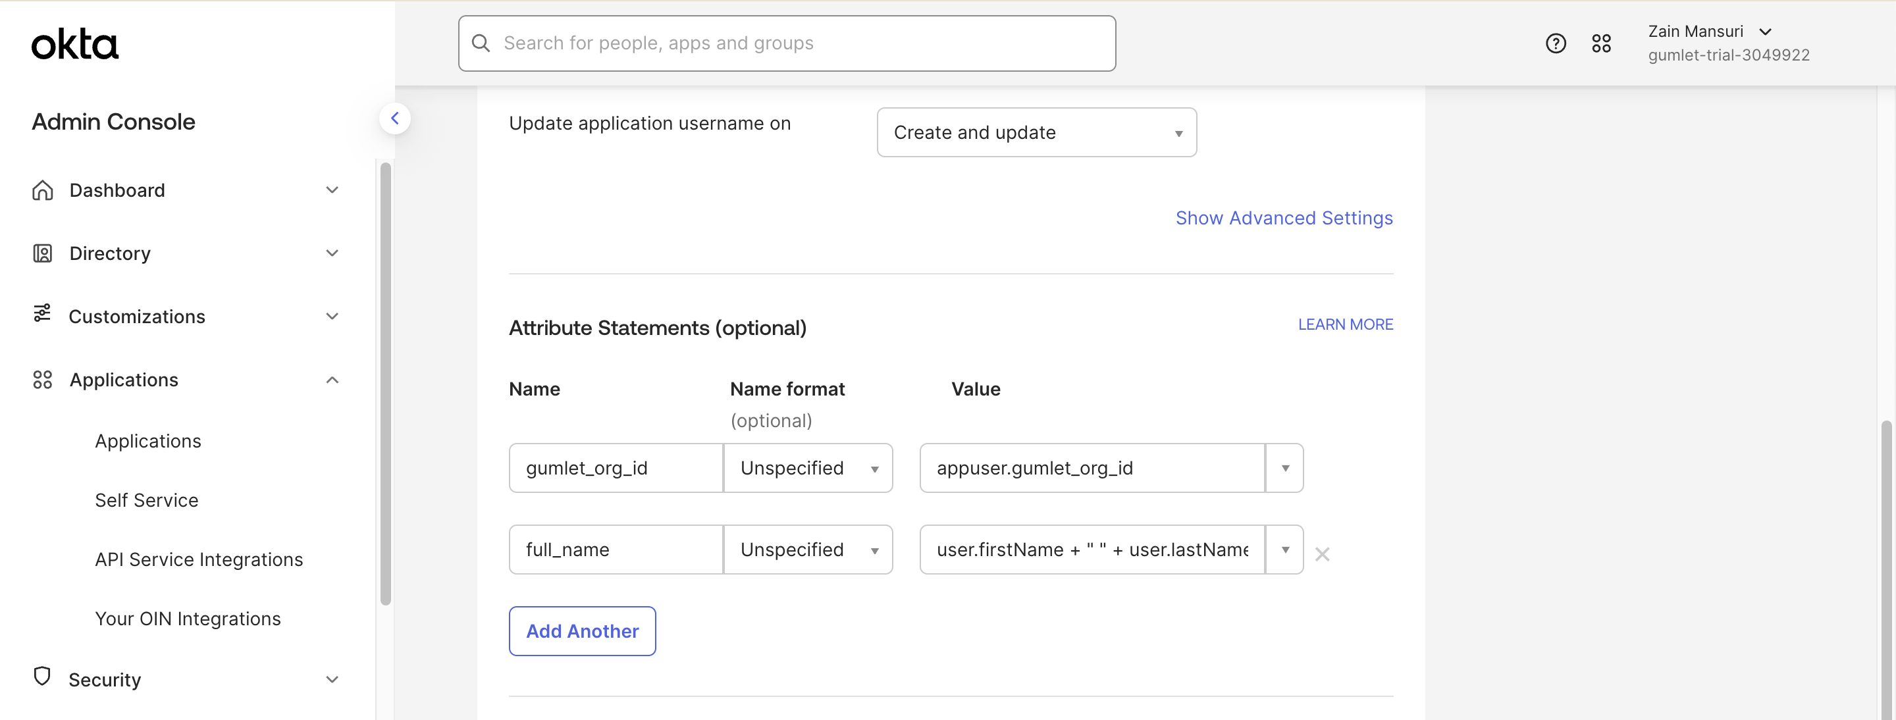Select Directory in the sidebar
Image resolution: width=1896 pixels, height=720 pixels.
(110, 253)
